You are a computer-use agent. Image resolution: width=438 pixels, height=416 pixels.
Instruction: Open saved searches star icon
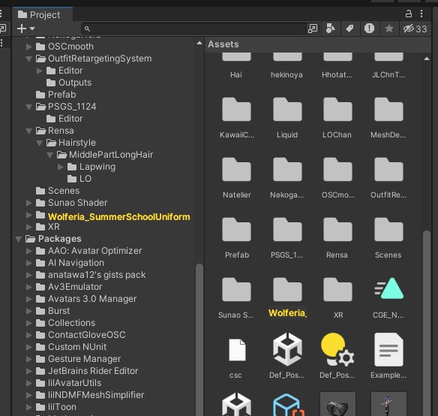click(389, 29)
